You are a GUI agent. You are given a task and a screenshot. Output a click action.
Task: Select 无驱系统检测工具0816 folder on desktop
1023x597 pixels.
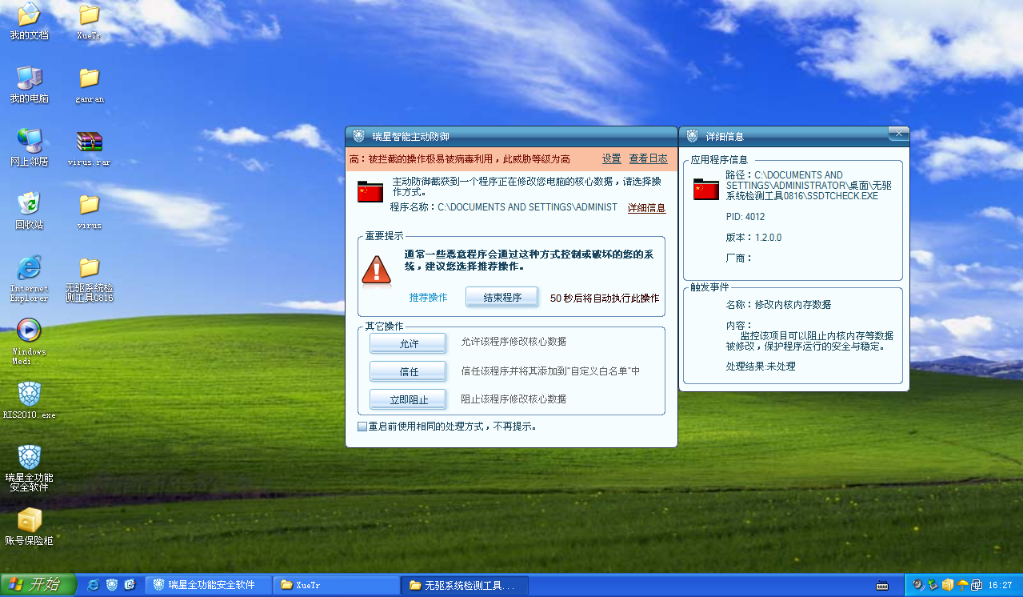point(89,278)
